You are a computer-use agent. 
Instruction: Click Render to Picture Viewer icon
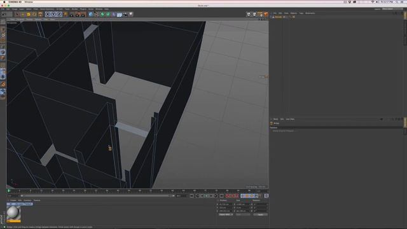(78, 15)
